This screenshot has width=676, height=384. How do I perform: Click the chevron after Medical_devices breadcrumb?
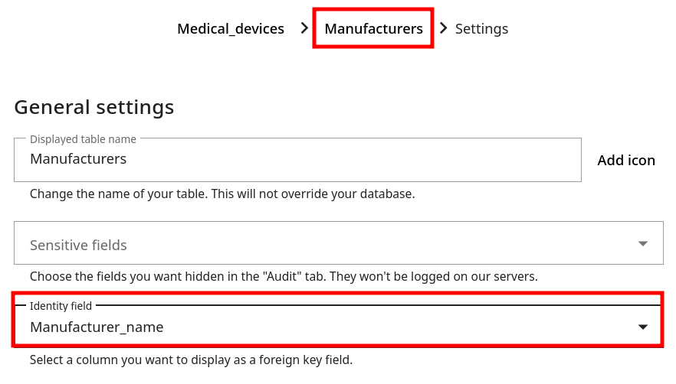[304, 28]
